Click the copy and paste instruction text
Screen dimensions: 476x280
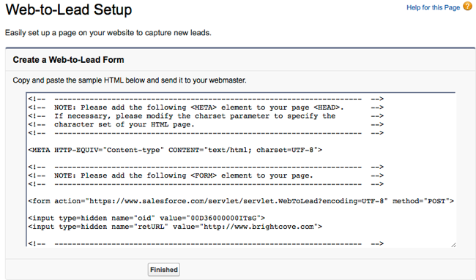point(130,80)
